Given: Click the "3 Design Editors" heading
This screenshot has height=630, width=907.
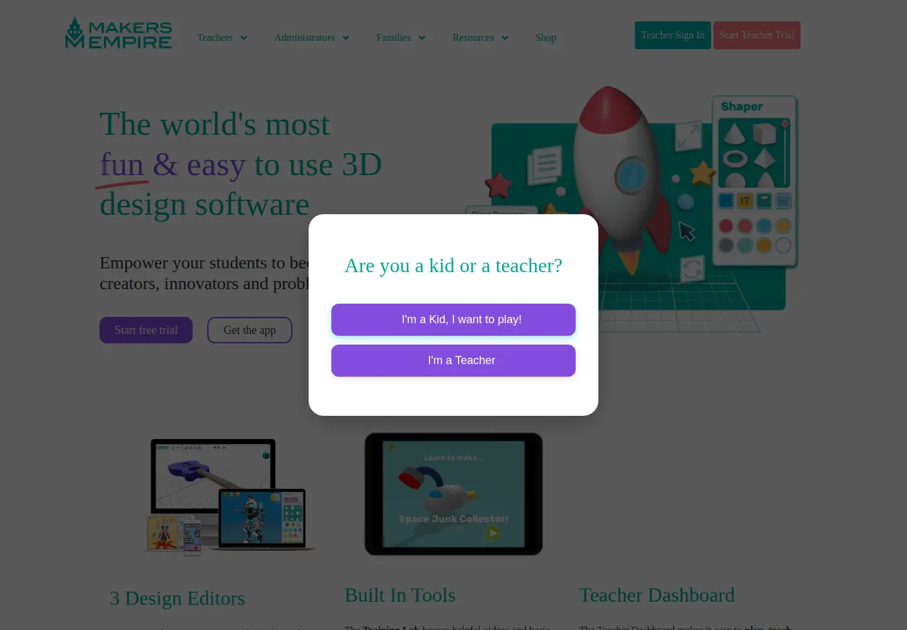Looking at the screenshot, I should pos(177,598).
